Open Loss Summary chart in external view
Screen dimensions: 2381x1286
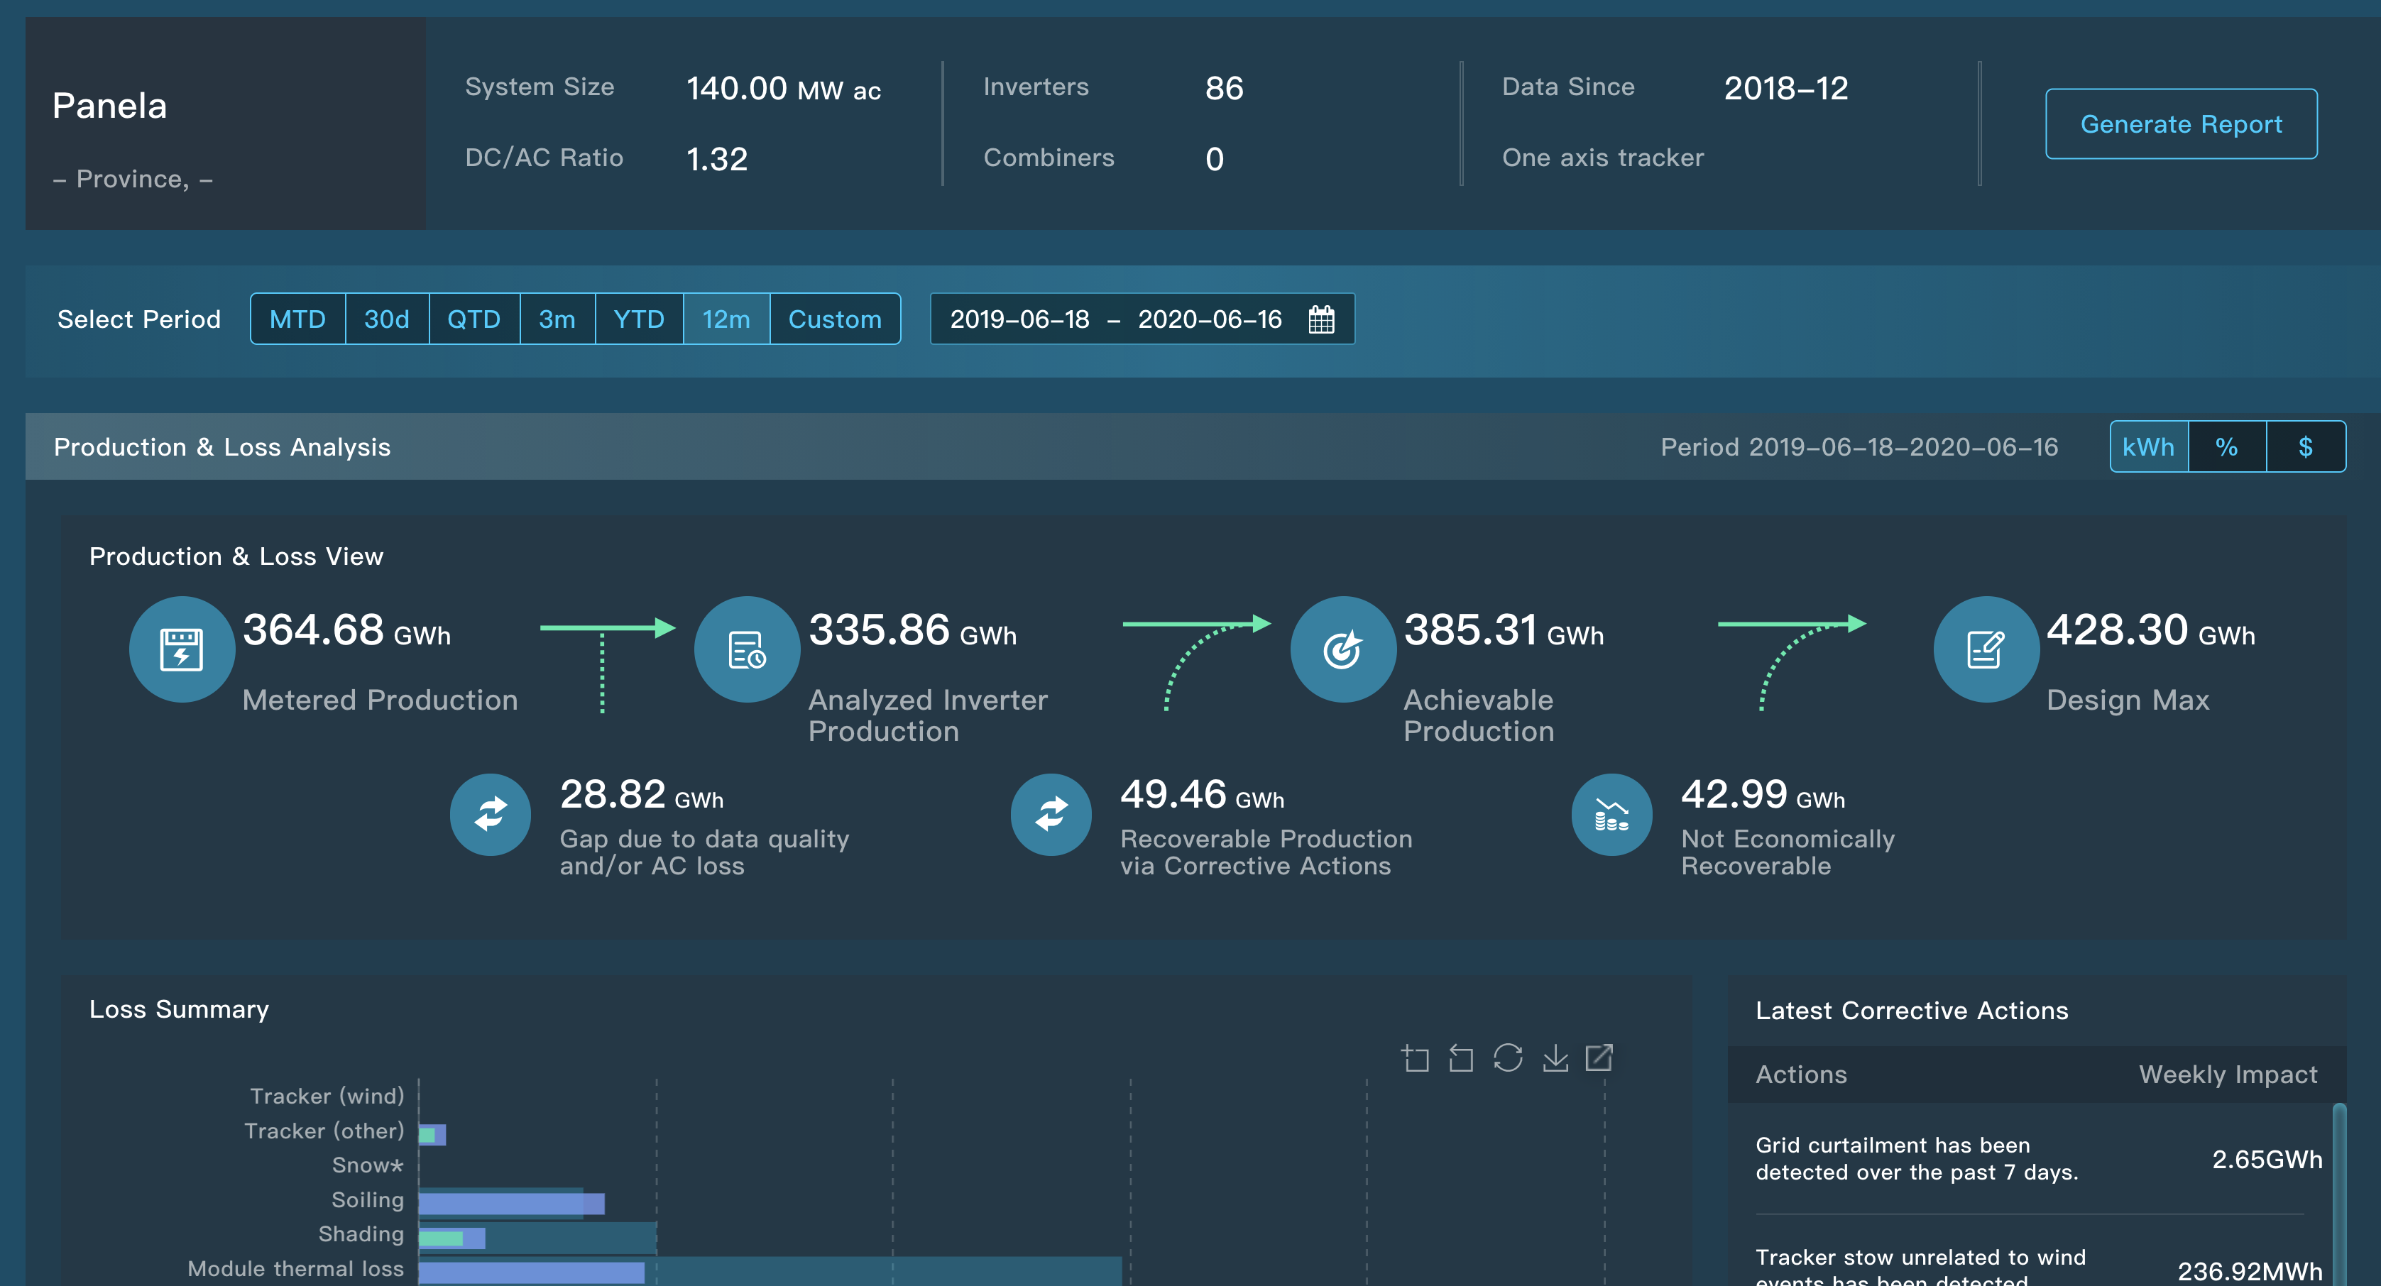tap(1599, 1057)
